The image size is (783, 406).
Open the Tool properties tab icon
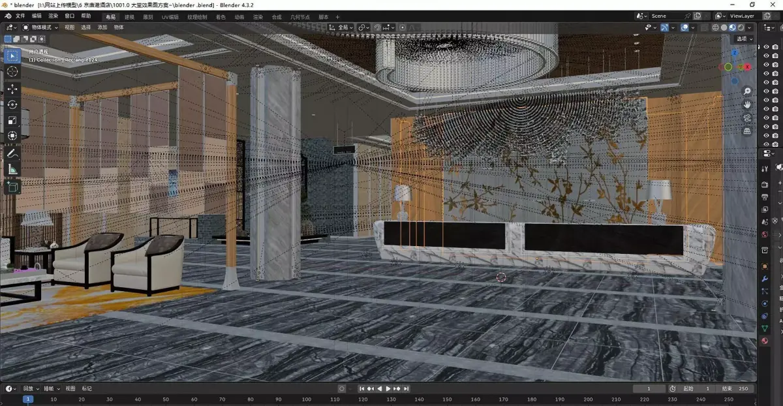tap(765, 168)
